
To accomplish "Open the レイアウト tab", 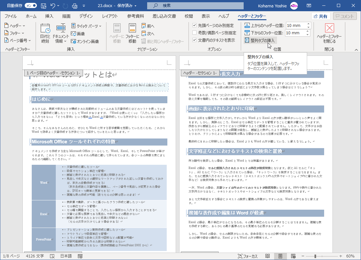I will (x=110, y=16).
